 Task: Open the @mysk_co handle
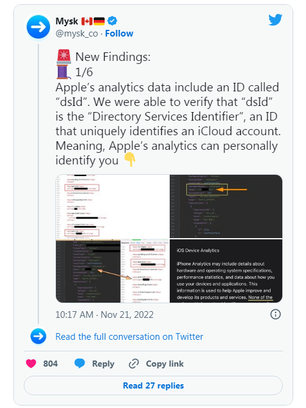pyautogui.click(x=77, y=33)
